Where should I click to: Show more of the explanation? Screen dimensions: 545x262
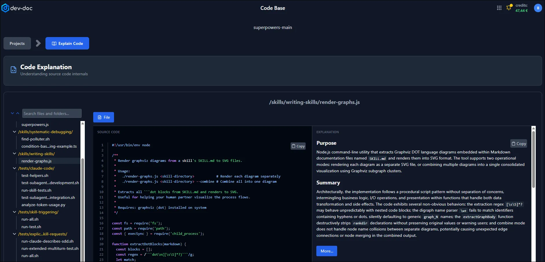pyautogui.click(x=327, y=251)
